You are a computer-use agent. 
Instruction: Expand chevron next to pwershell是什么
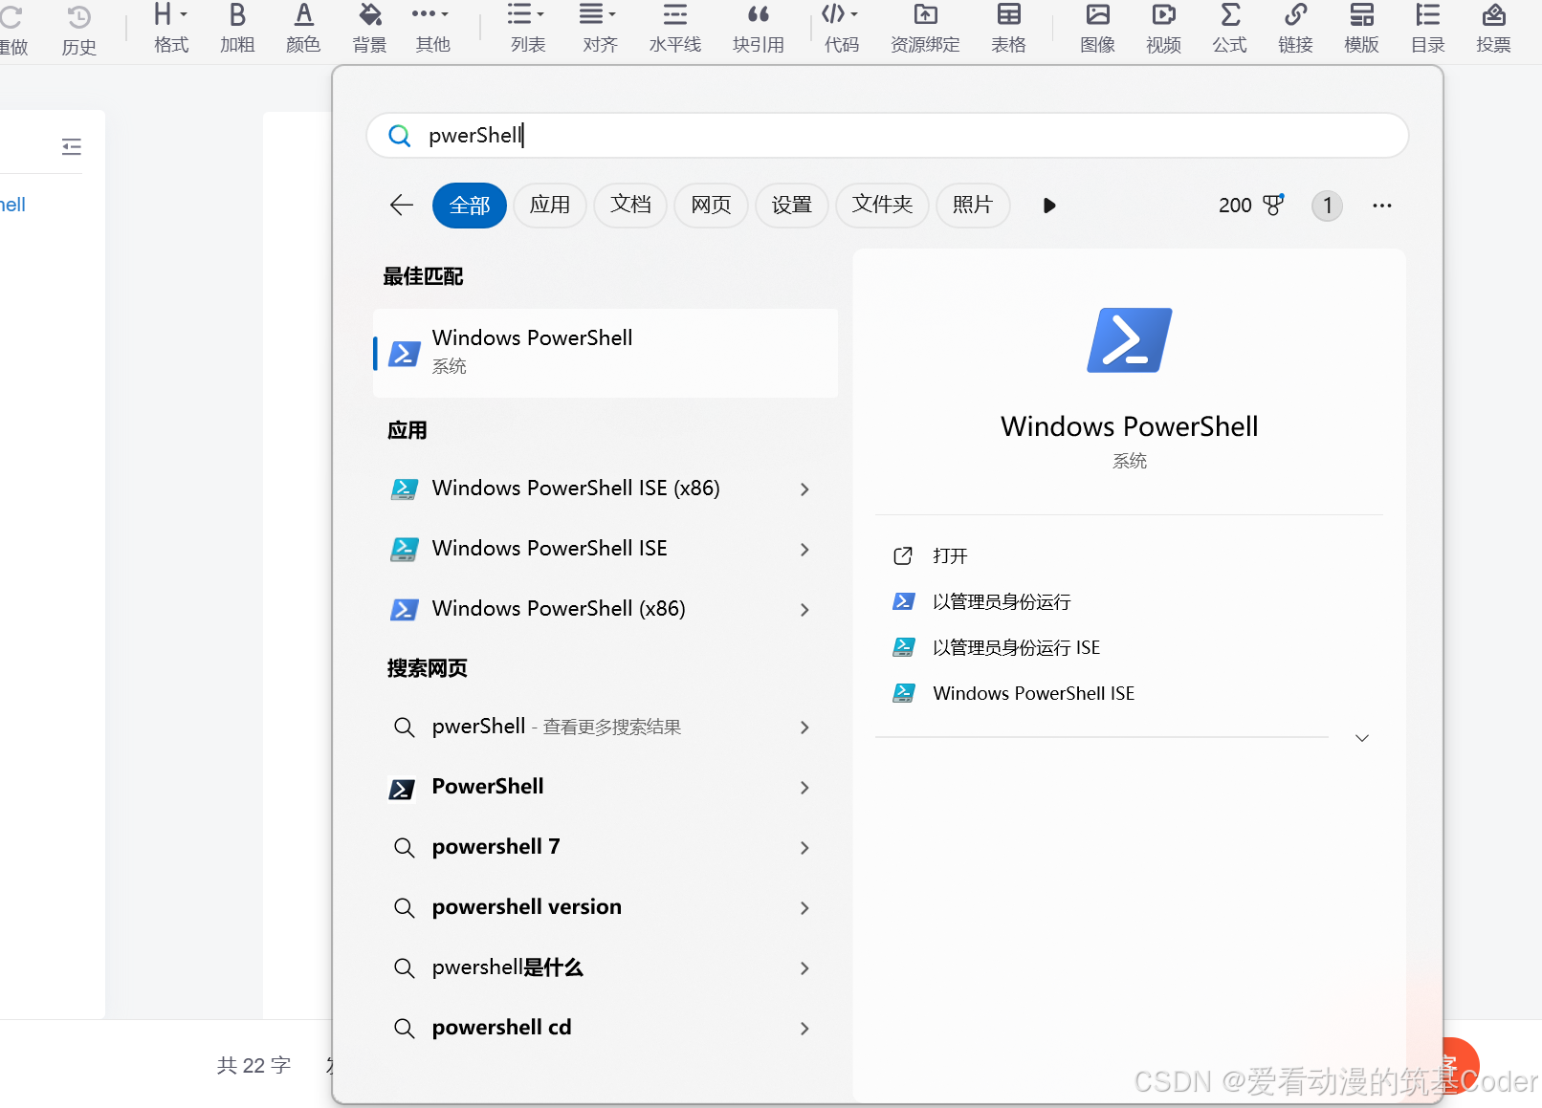(804, 968)
